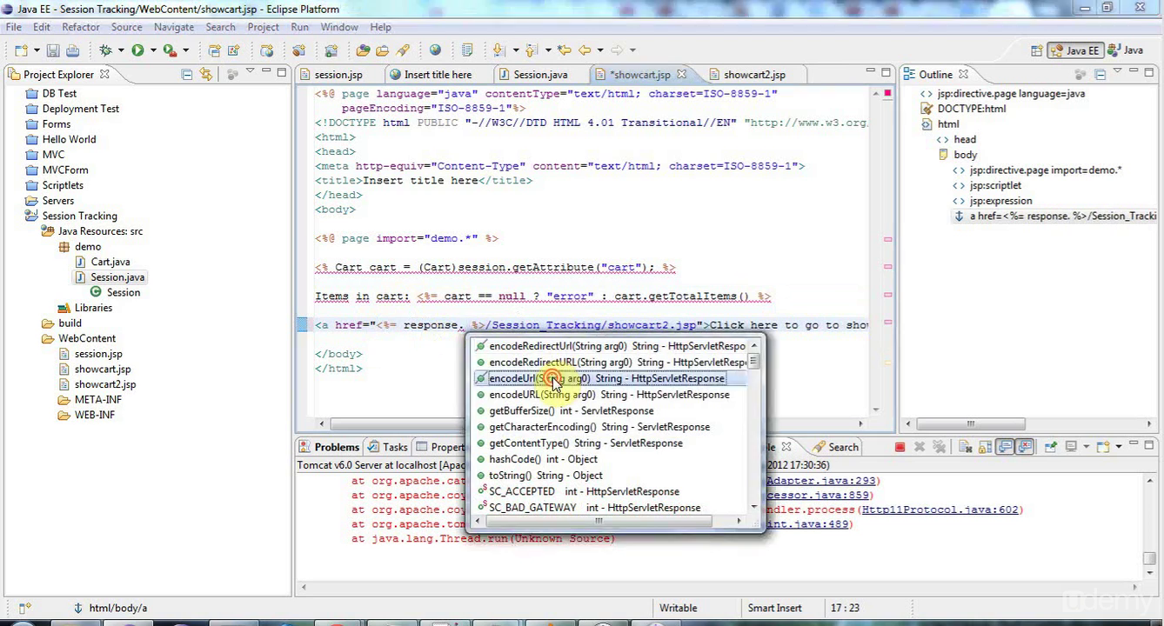Open the Open Console dropdown arrow
The image size is (1164, 626).
tap(1118, 447)
